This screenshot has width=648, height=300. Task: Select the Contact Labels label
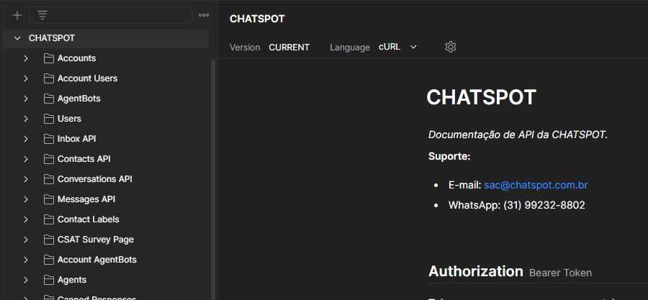(88, 219)
